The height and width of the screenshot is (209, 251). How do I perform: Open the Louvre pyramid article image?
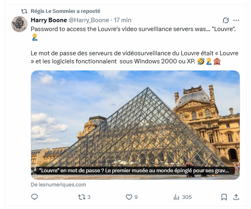tap(135, 117)
